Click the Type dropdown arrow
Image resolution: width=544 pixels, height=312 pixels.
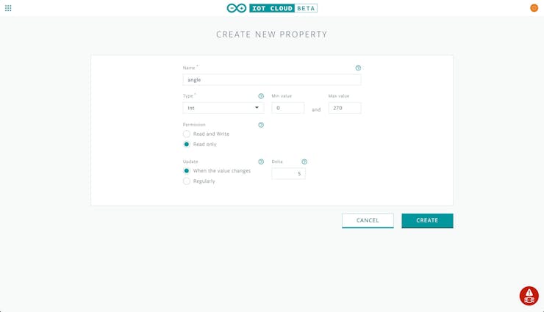257,108
